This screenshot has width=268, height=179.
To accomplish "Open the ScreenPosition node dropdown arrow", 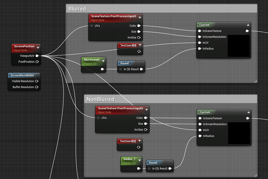I will click(38, 48).
